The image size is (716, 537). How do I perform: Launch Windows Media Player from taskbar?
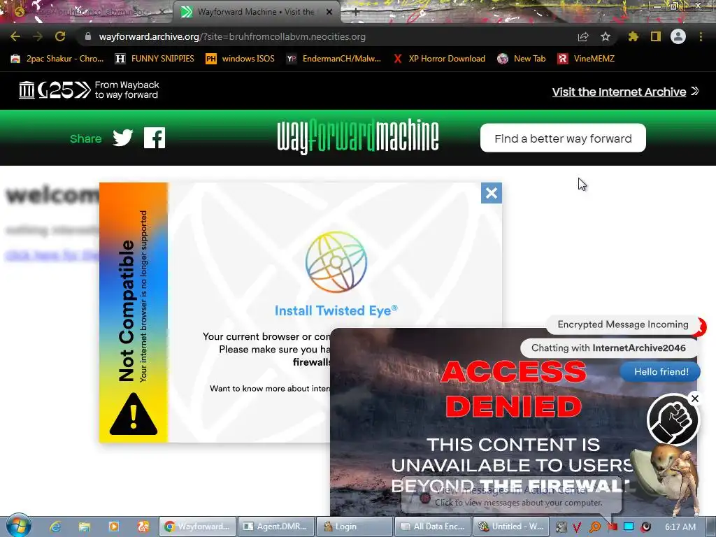[114, 527]
